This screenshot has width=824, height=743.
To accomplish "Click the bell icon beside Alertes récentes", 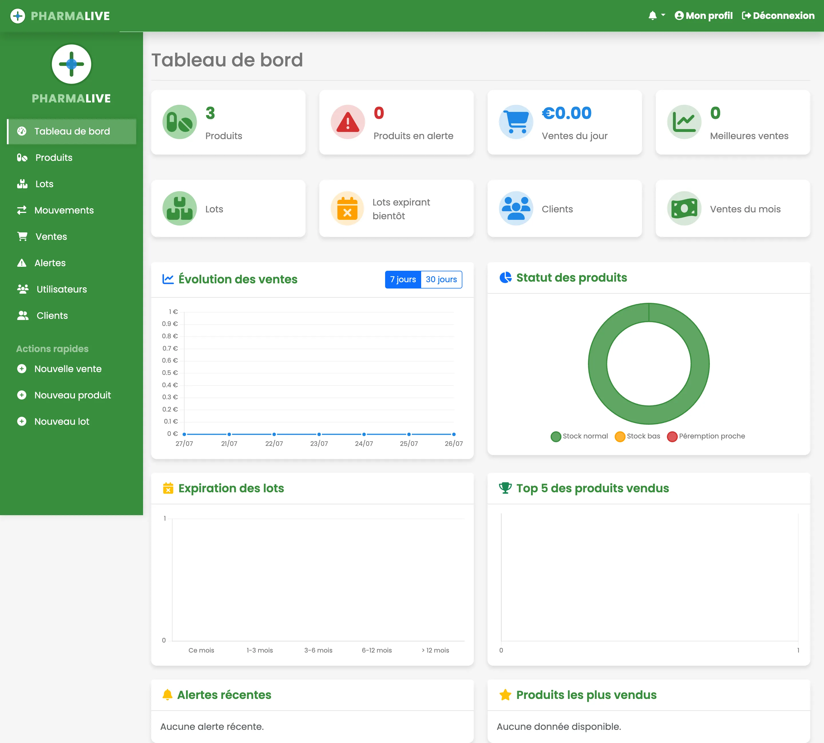I will [167, 695].
